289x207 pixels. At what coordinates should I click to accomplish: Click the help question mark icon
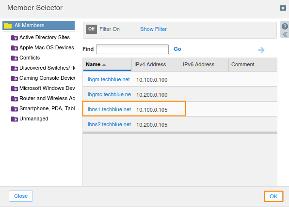coord(285,26)
